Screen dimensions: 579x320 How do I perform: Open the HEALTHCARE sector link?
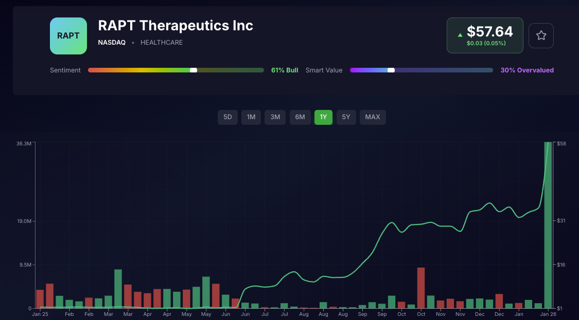(x=162, y=43)
